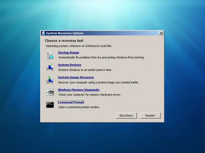The width and height of the screenshot is (205, 153).
Task: Click the 'Operating system: Unknown' line
Action: 79,46
